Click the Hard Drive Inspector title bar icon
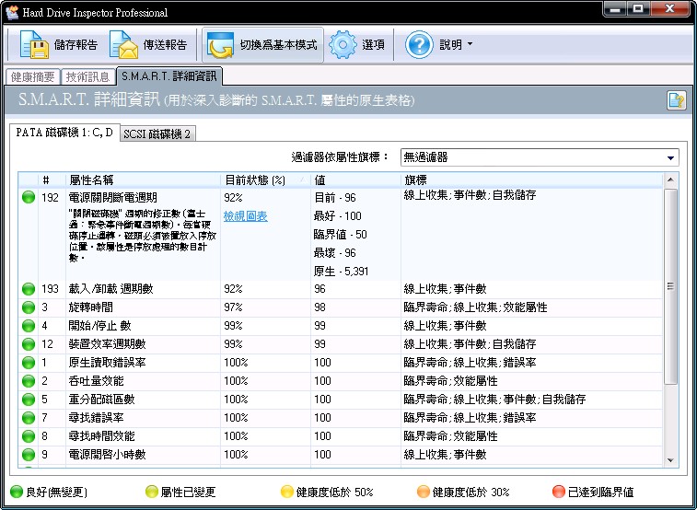 [13, 12]
